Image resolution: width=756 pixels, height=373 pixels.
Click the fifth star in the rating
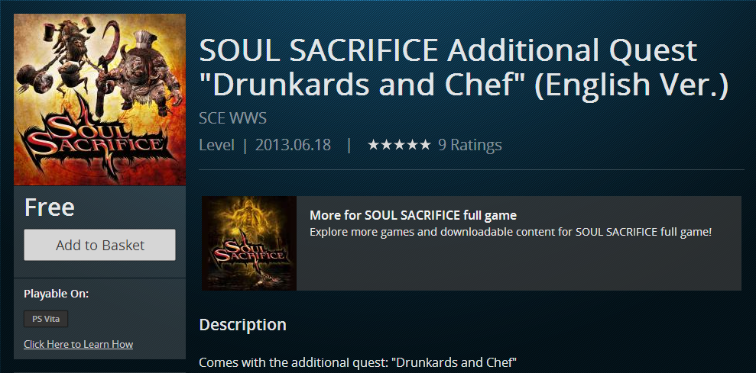pyautogui.click(x=424, y=145)
